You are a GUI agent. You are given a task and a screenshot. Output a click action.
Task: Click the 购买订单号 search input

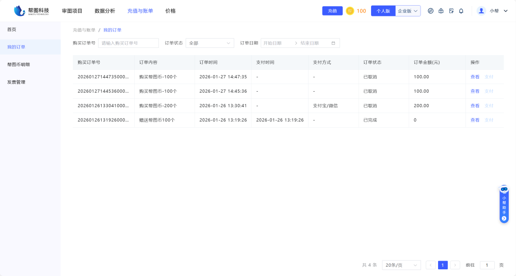pos(128,43)
